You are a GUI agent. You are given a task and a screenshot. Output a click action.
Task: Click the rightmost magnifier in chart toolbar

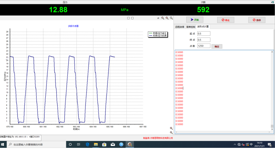click(x=171, y=18)
